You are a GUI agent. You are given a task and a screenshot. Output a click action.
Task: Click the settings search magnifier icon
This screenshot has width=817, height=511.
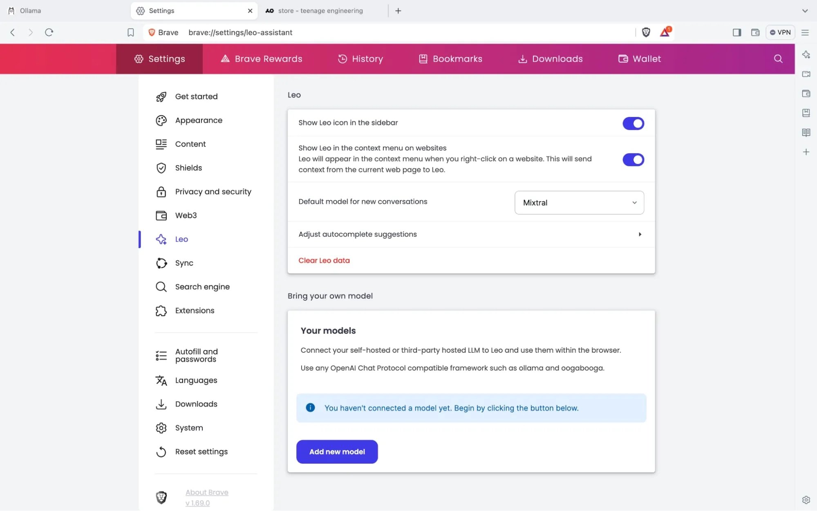(778, 59)
